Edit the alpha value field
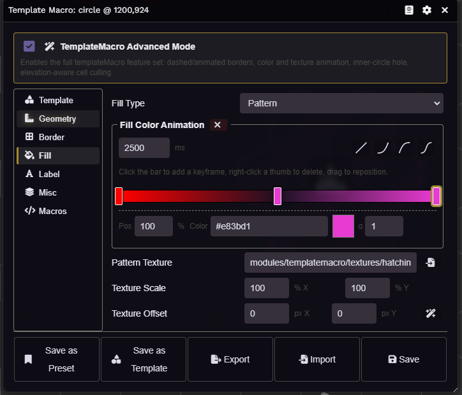 click(x=384, y=226)
